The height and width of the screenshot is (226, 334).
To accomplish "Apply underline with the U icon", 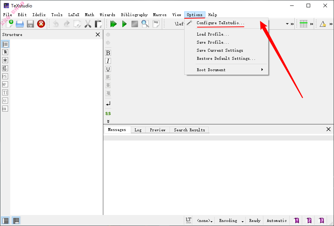I will tap(108, 69).
